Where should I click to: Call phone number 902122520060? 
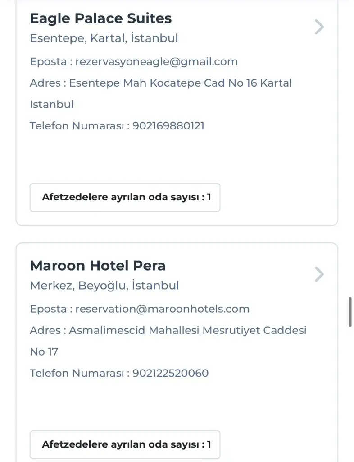pyautogui.click(x=171, y=373)
